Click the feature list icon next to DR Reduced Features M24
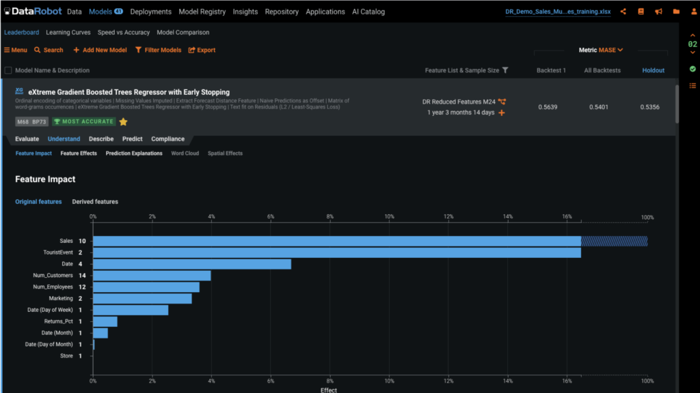 [502, 102]
